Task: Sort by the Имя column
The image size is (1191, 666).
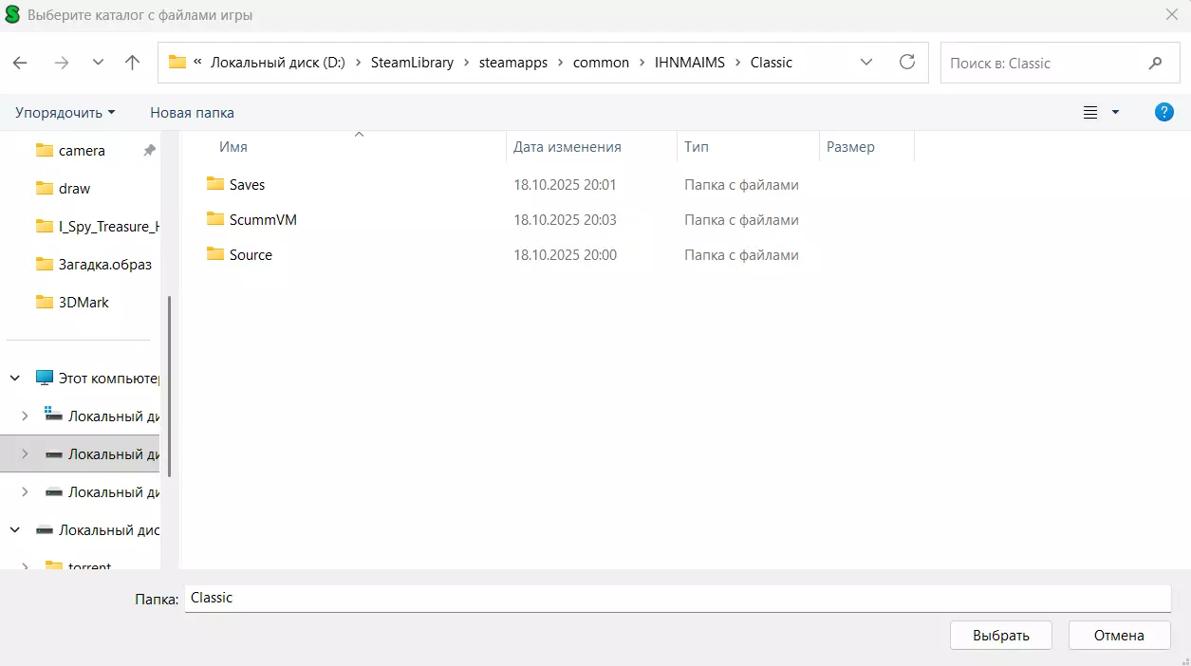Action: click(233, 147)
